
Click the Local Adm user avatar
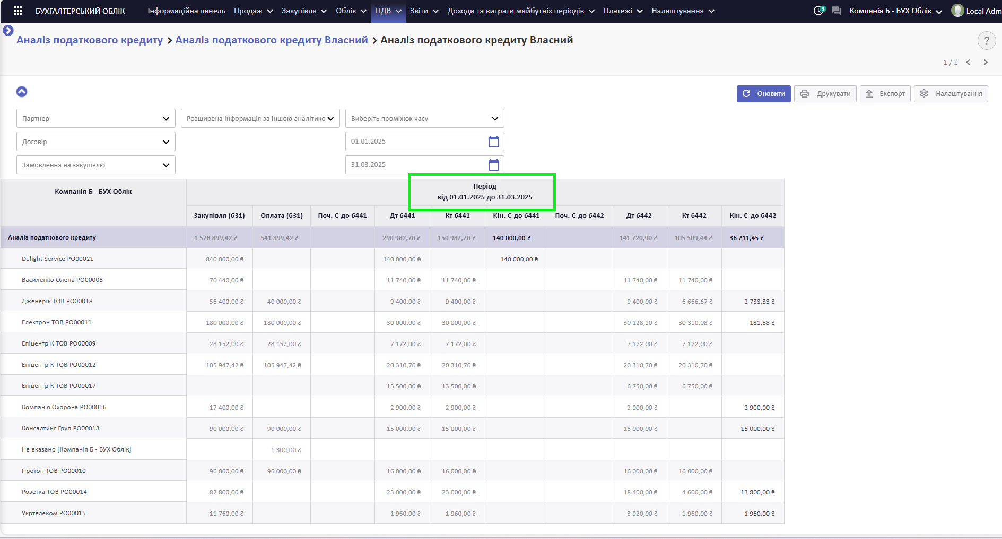[957, 11]
